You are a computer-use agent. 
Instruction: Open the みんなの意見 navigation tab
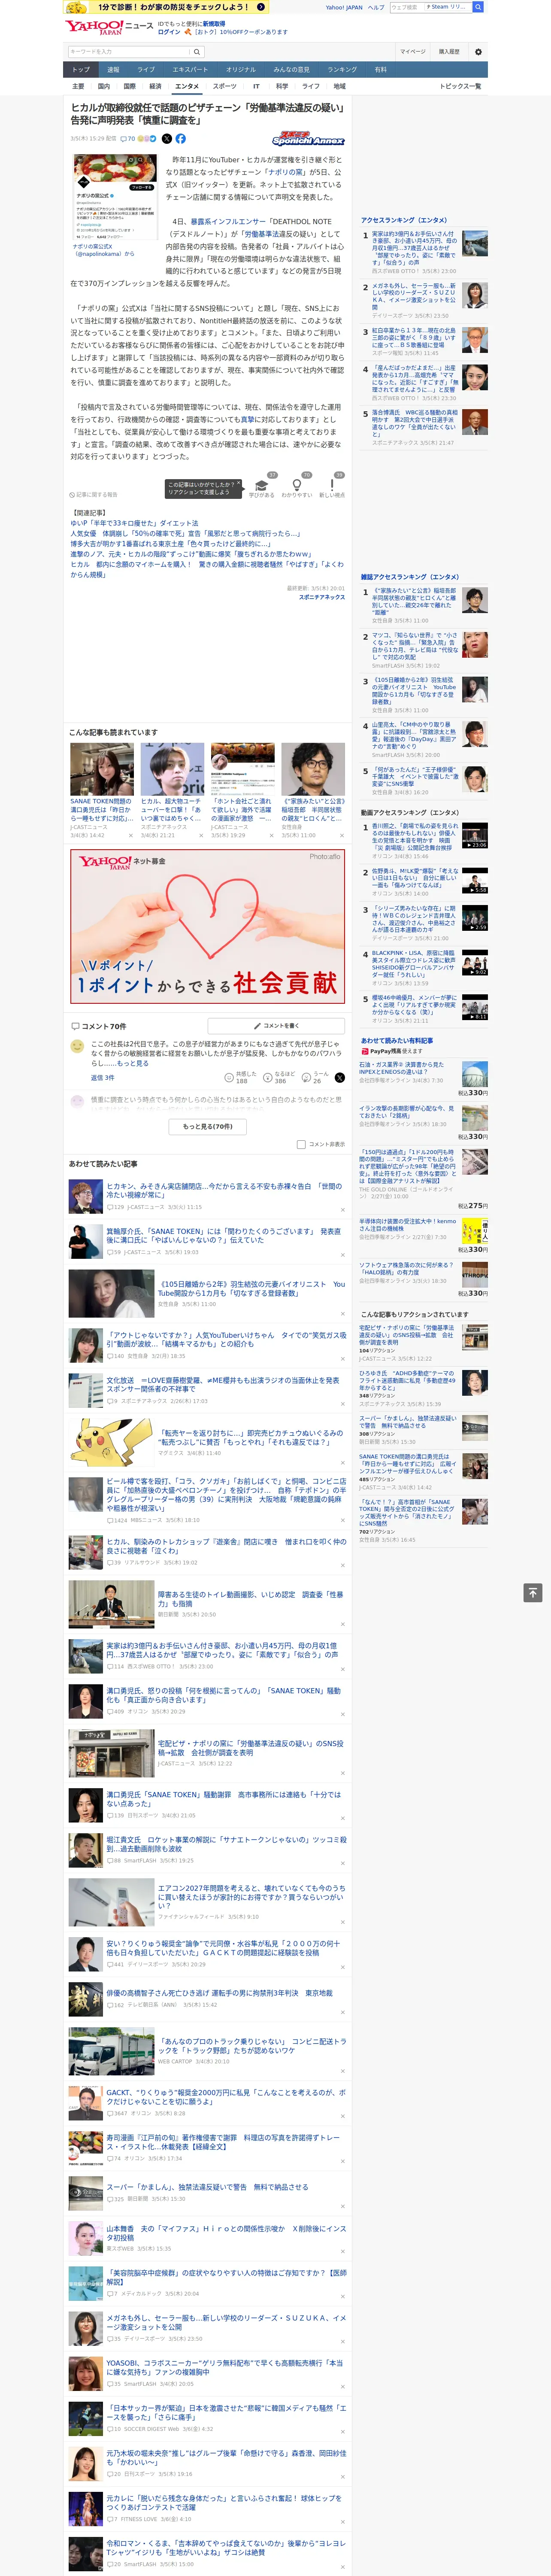pos(292,69)
